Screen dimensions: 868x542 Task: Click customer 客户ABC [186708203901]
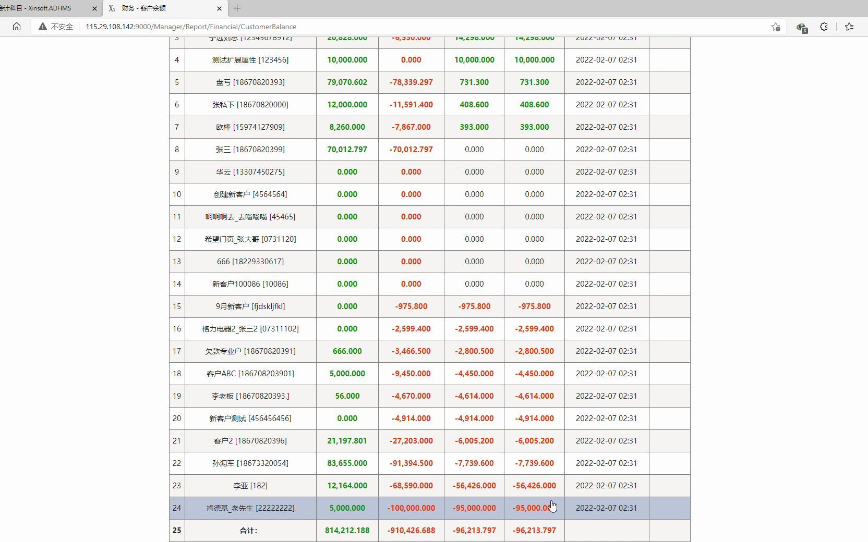click(250, 374)
